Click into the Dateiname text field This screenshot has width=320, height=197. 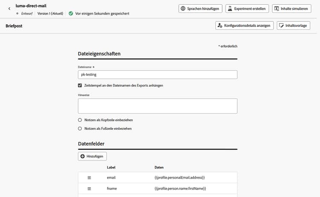pos(157,74)
